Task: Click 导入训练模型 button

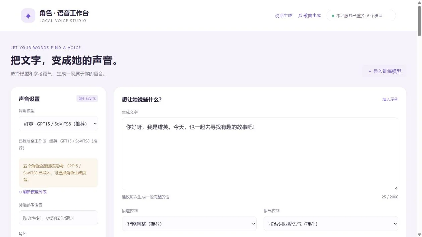Action: 384,71
